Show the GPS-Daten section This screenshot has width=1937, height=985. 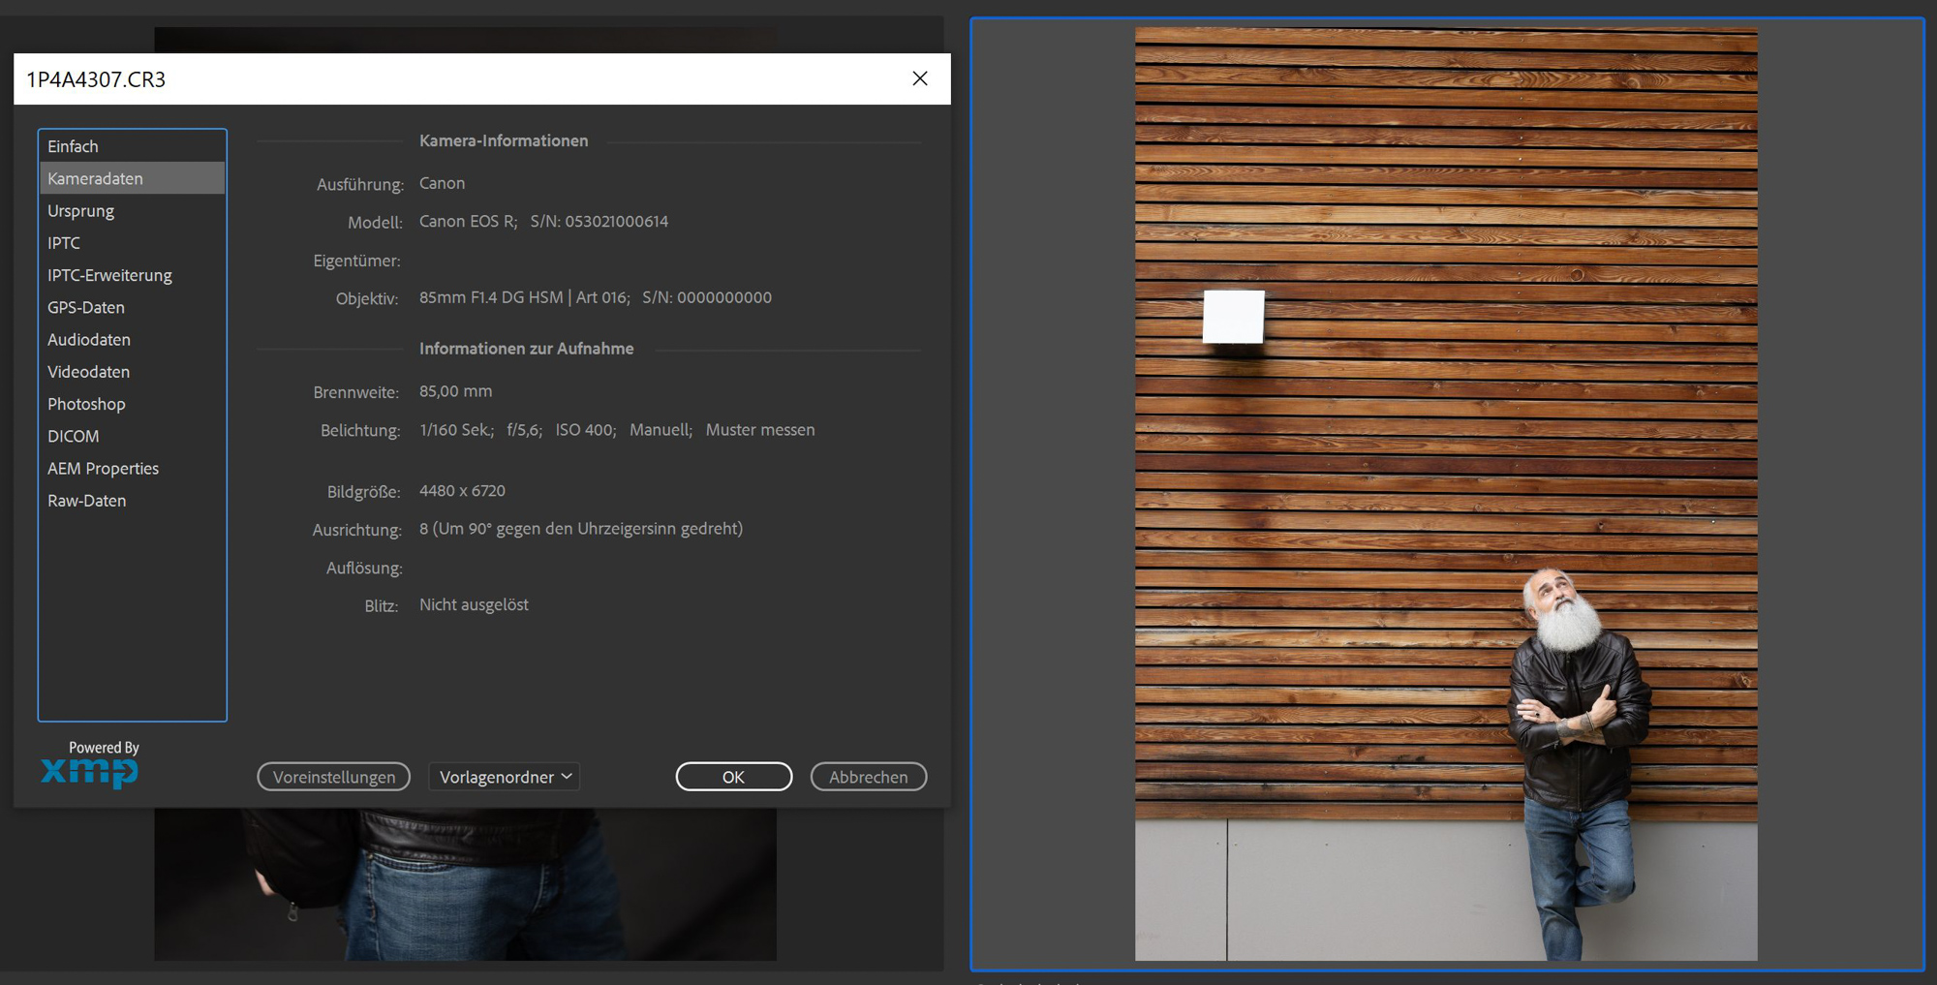[86, 307]
